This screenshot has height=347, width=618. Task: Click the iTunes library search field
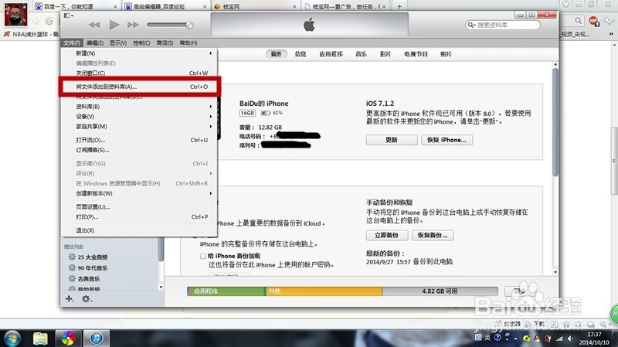point(503,25)
